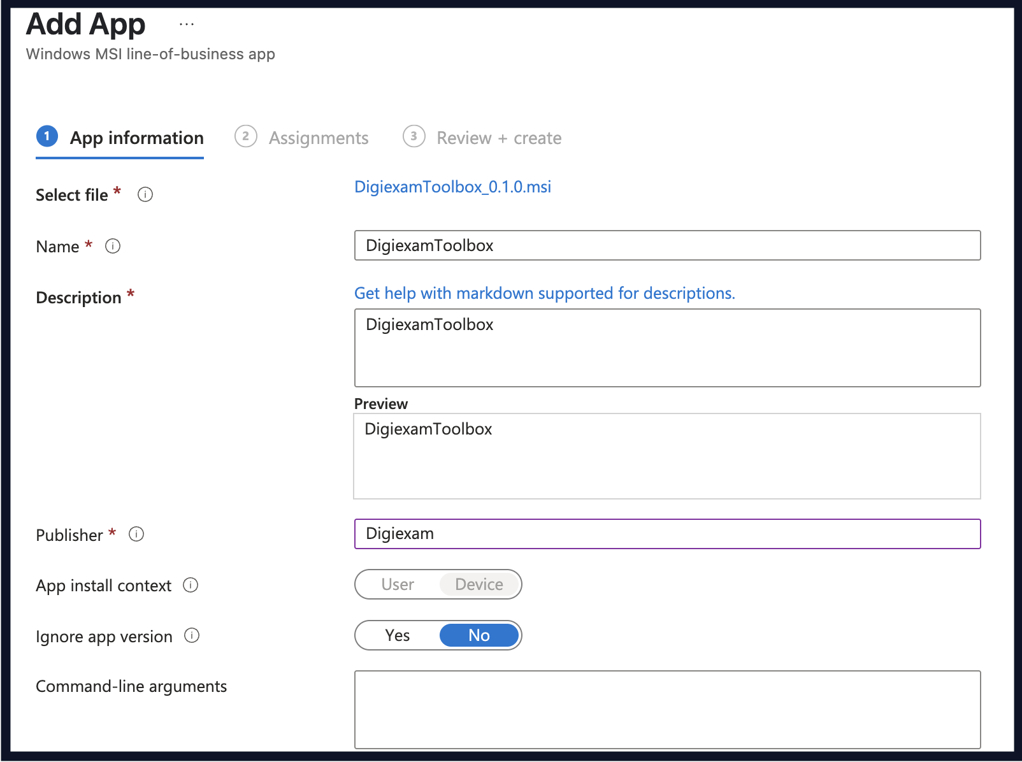Switch to the Assignments tab

coord(319,137)
